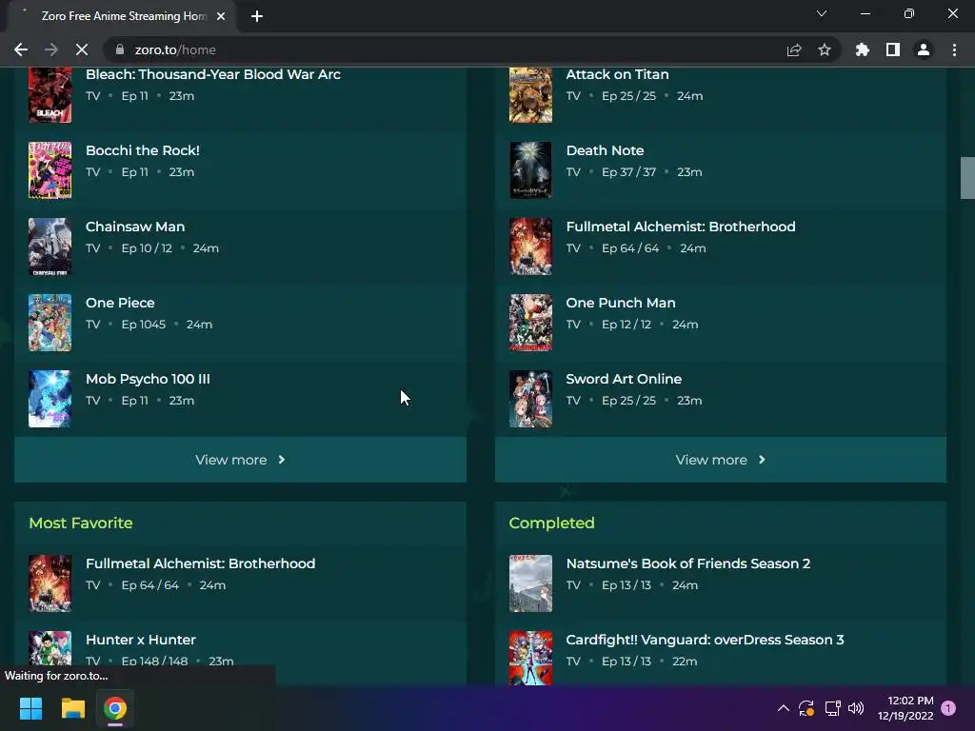Open Fullmetal Alchemist in the top right list
975x731 pixels.
click(681, 227)
